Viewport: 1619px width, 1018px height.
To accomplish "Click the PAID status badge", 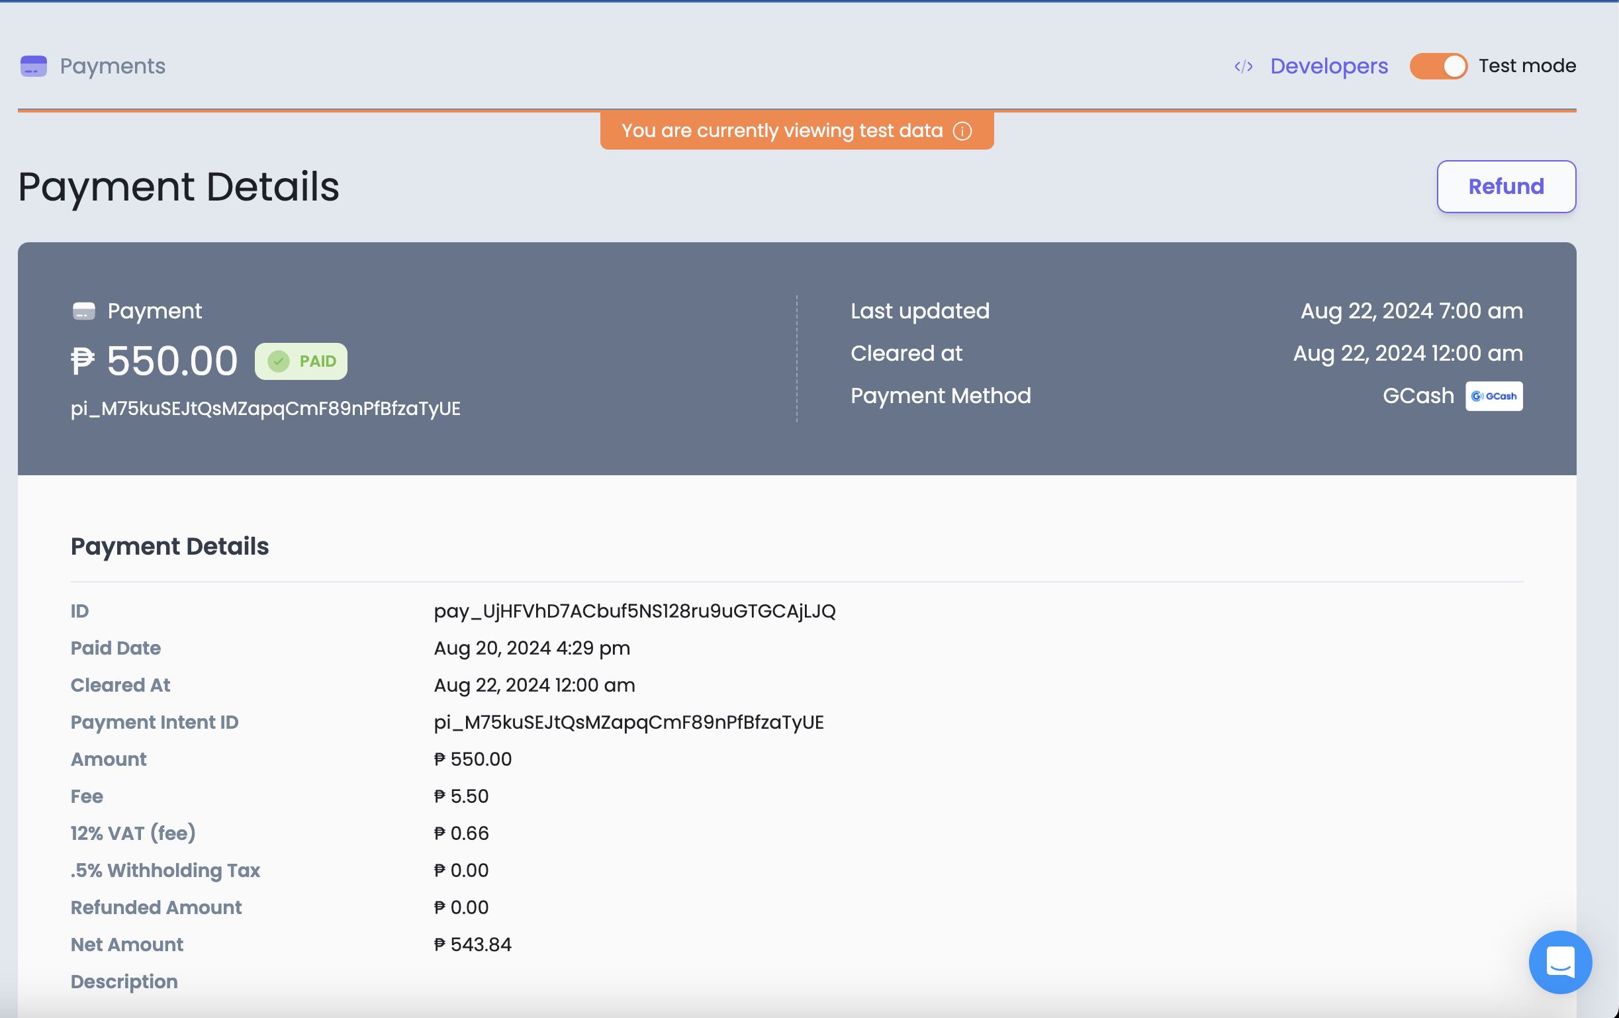I will click(301, 361).
